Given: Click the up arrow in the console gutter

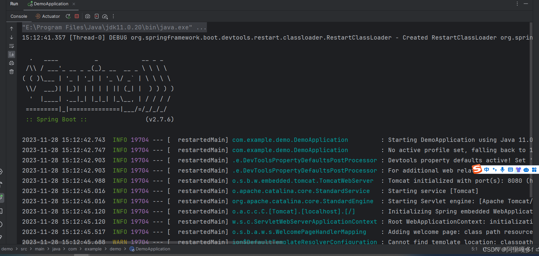Looking at the screenshot, I should pyautogui.click(x=12, y=29).
